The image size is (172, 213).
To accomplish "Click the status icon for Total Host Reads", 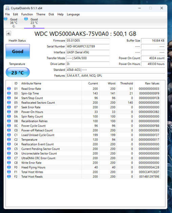I will [x=9, y=176].
